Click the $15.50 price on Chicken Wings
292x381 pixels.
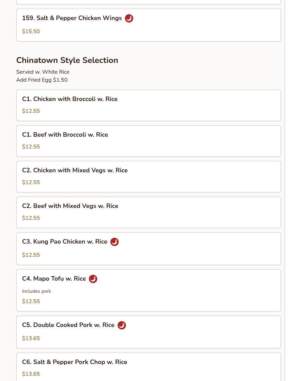click(31, 31)
